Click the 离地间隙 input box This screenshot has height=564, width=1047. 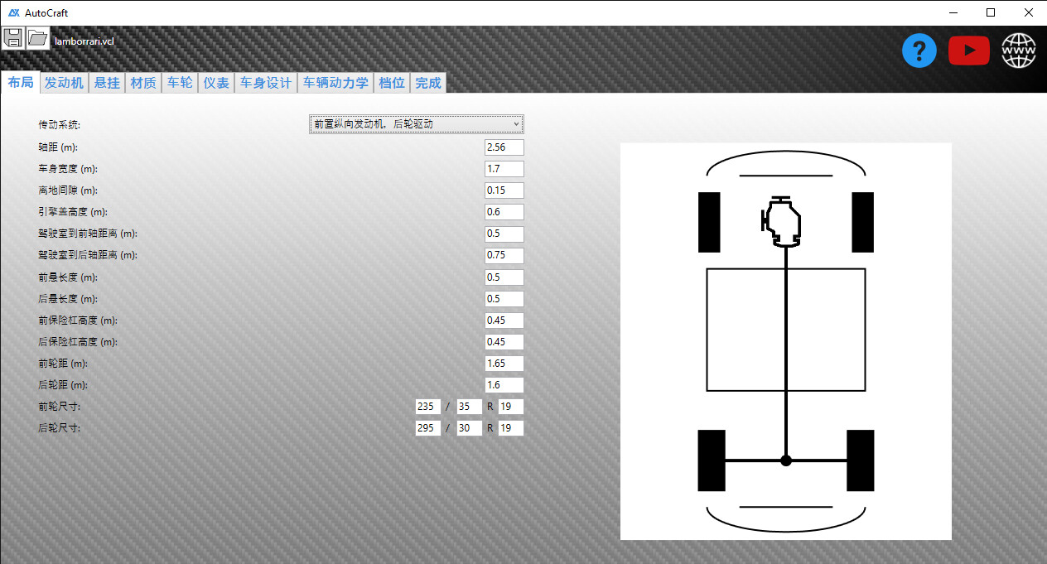click(504, 190)
